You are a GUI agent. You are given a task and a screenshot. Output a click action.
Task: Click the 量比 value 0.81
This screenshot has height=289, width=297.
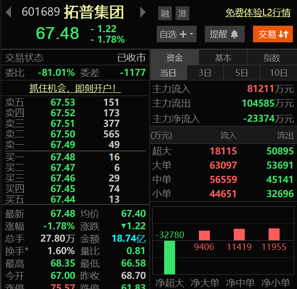pos(136,251)
